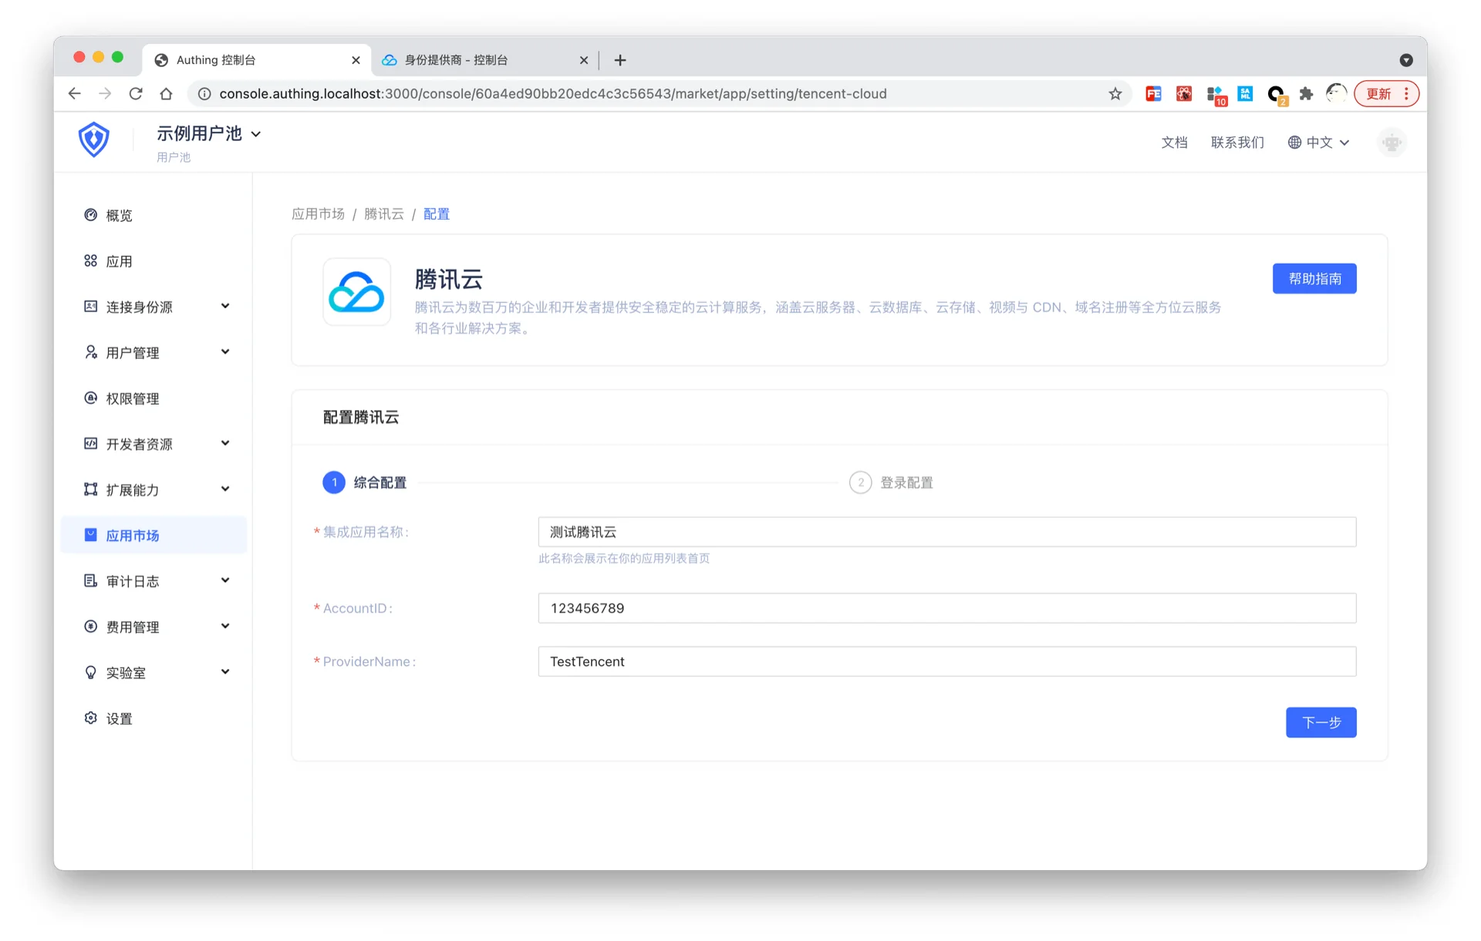Select 应用市场 in the sidebar
1481x941 pixels.
pos(154,535)
